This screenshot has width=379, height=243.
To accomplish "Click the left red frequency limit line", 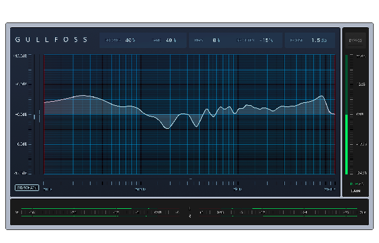I will (44, 114).
